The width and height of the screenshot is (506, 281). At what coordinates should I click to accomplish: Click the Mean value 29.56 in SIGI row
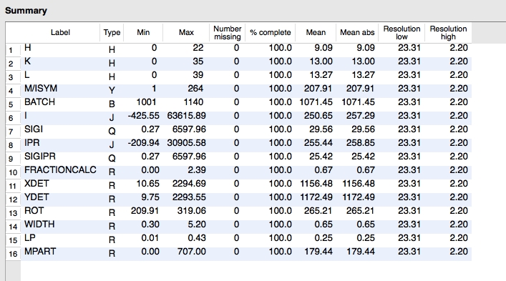pyautogui.click(x=321, y=129)
